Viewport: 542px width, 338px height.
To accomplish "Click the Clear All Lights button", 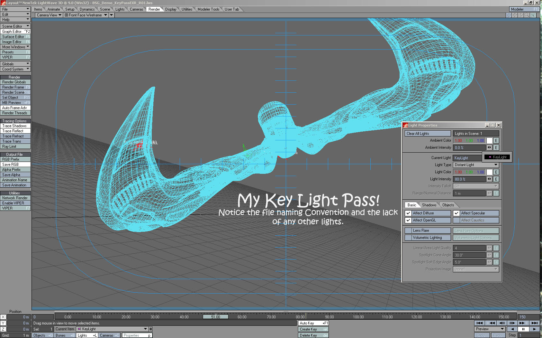I will [428, 134].
